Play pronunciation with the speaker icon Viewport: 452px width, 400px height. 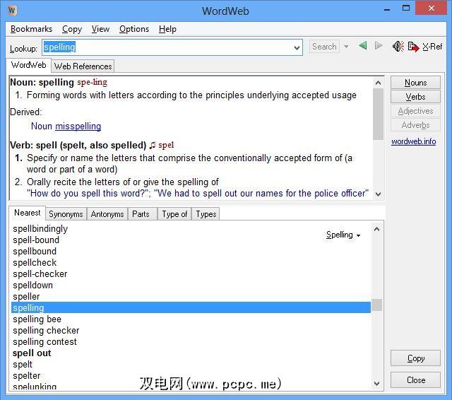(398, 46)
